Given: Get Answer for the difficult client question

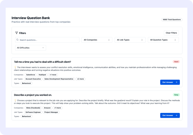Looking at the screenshot, I should pyautogui.click(x=170, y=82).
